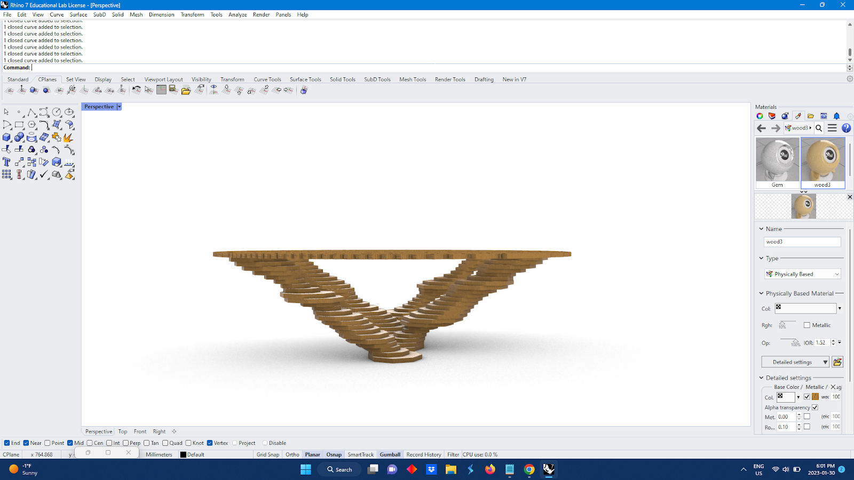854x480 pixels.
Task: Open the Surface menu
Action: (x=78, y=14)
